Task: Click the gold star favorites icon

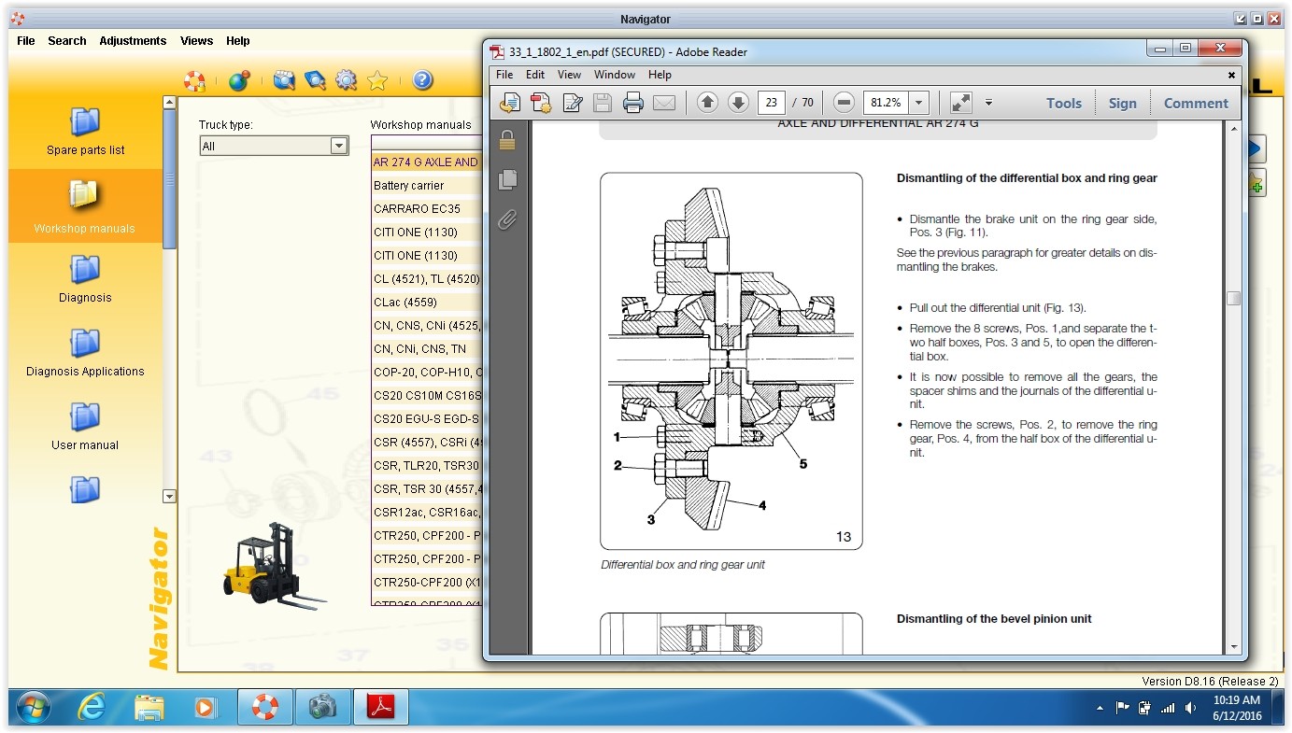Action: [x=377, y=81]
